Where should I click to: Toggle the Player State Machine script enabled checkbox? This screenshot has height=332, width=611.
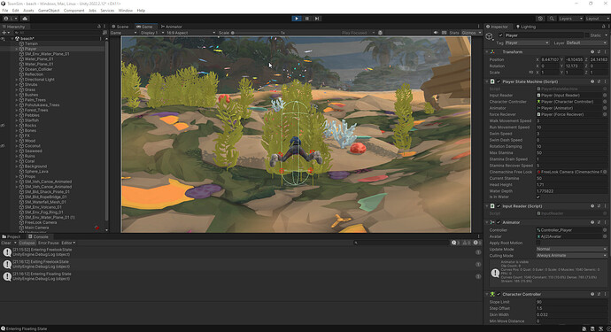(x=499, y=81)
